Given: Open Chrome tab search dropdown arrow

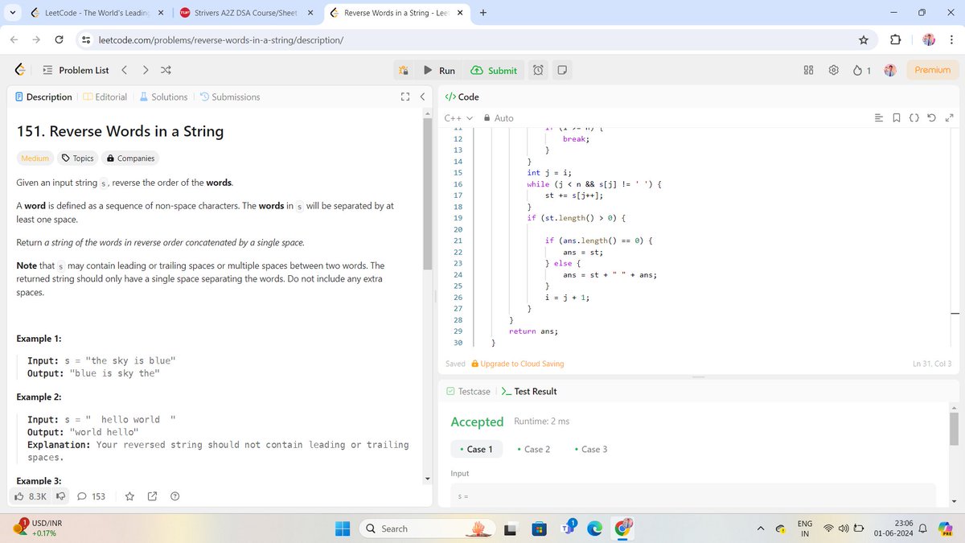Looking at the screenshot, I should 14,13.
